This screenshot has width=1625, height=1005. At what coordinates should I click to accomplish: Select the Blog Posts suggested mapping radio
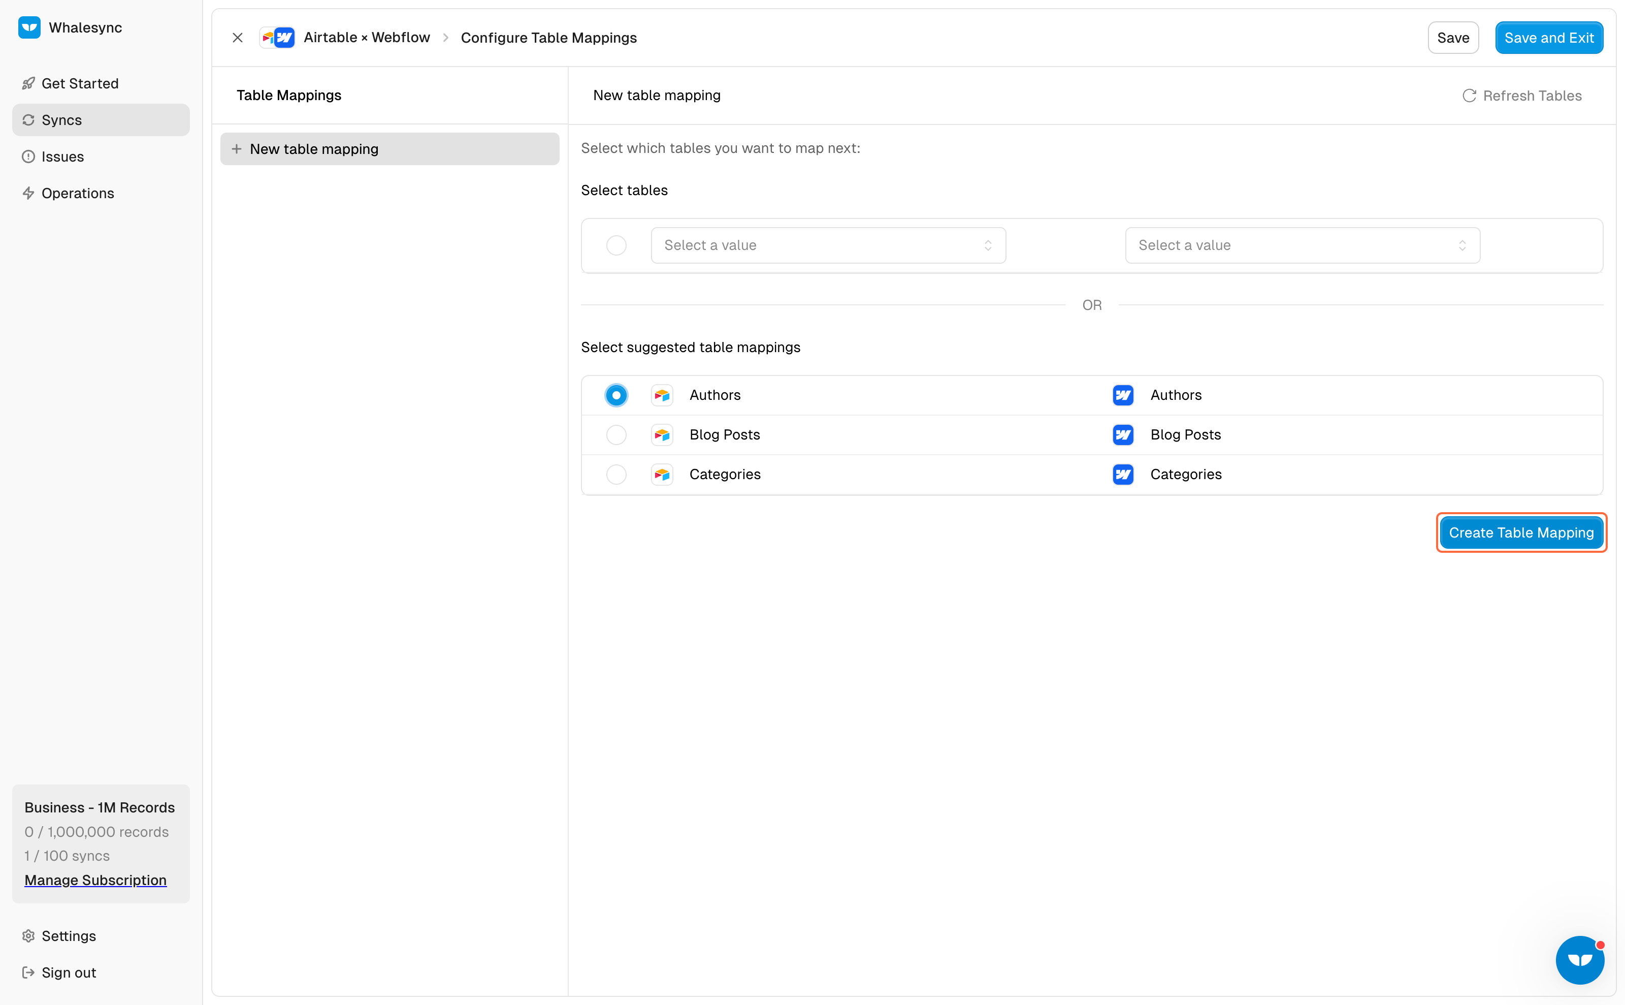point(616,435)
